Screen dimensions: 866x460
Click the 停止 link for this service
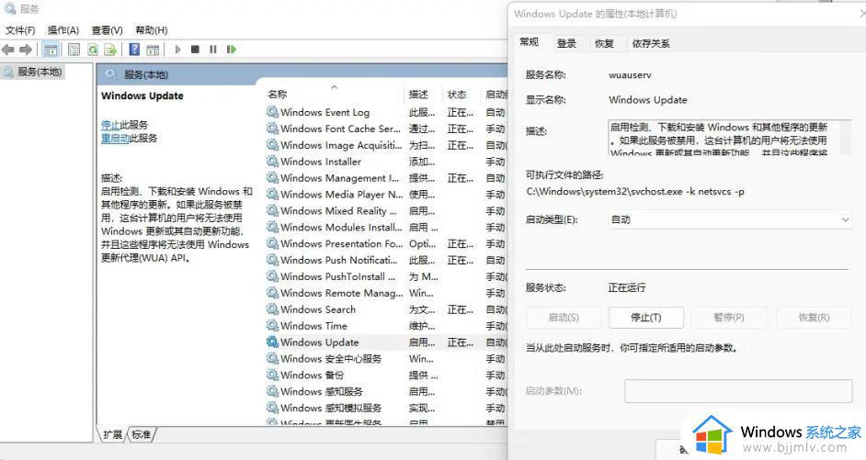click(110, 125)
